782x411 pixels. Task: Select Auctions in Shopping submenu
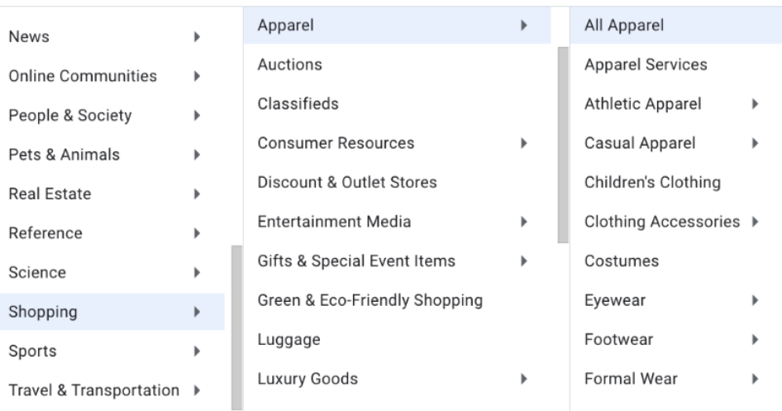coord(289,65)
